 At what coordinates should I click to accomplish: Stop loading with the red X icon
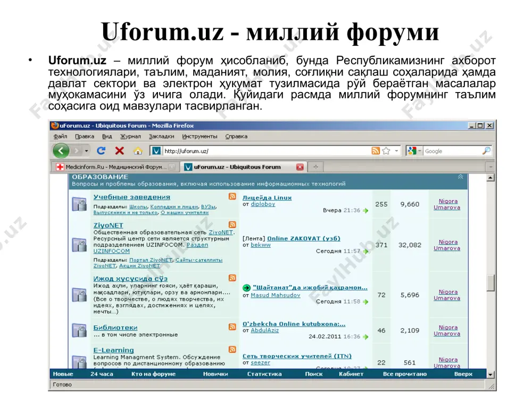coord(119,151)
